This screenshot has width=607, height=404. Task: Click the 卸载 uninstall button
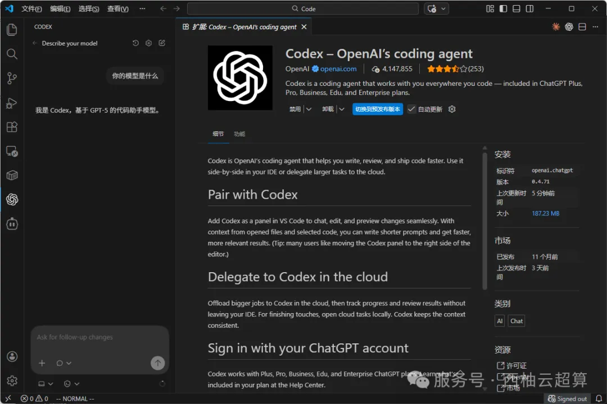328,109
